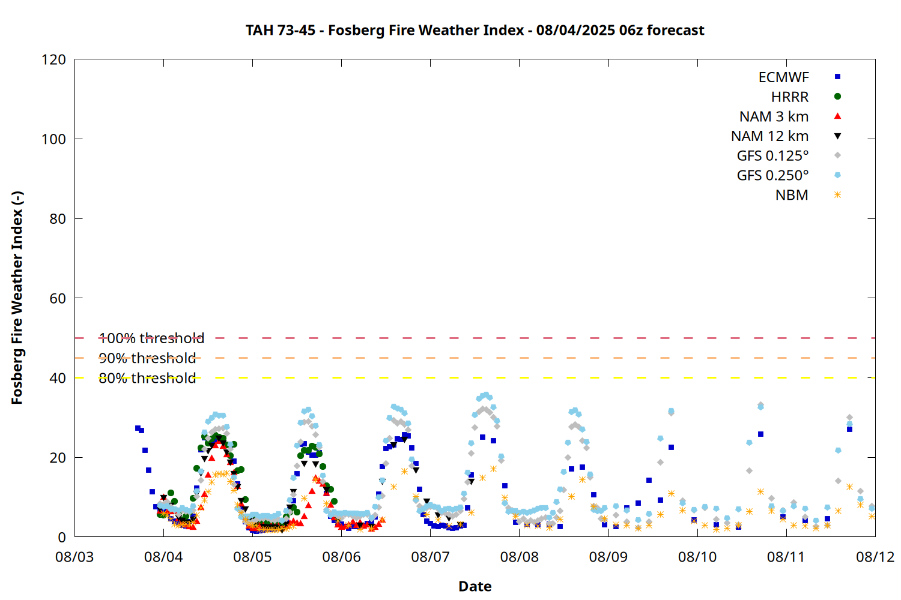Select the NAM 3 km legend label

(x=774, y=116)
